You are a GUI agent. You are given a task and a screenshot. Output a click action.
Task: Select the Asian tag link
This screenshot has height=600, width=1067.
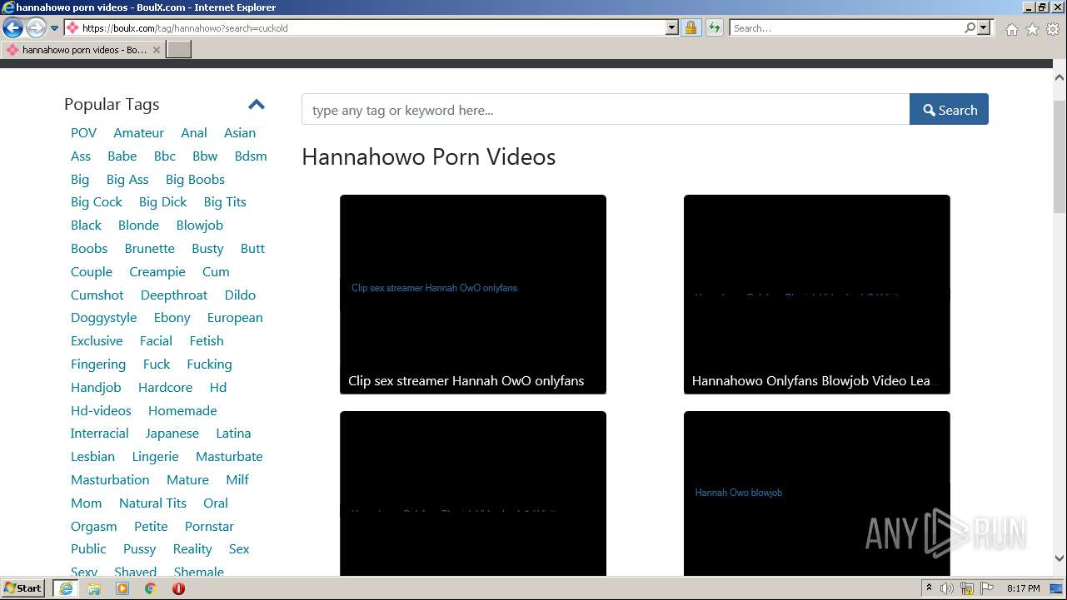pyautogui.click(x=240, y=133)
